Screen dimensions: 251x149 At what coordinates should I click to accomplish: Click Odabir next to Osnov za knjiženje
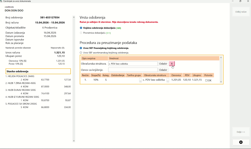pos(163,70)
